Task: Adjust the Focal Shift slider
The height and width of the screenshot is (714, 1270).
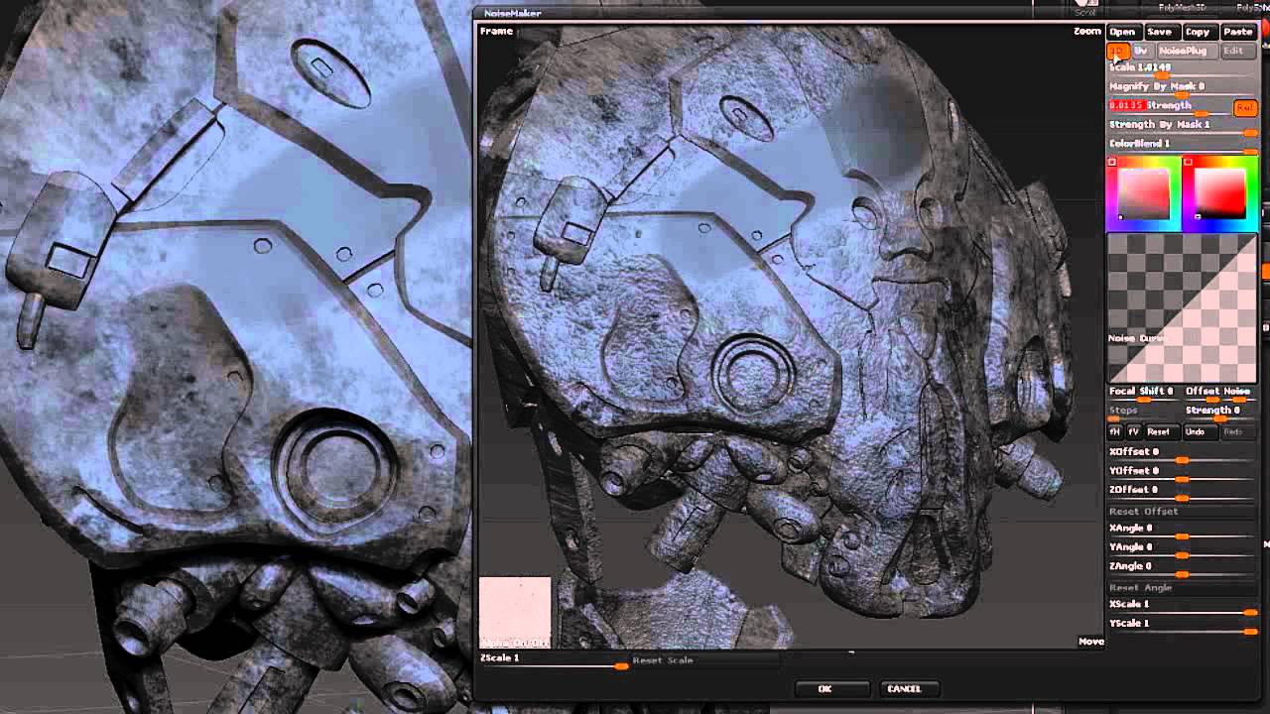Action: pos(1143,394)
